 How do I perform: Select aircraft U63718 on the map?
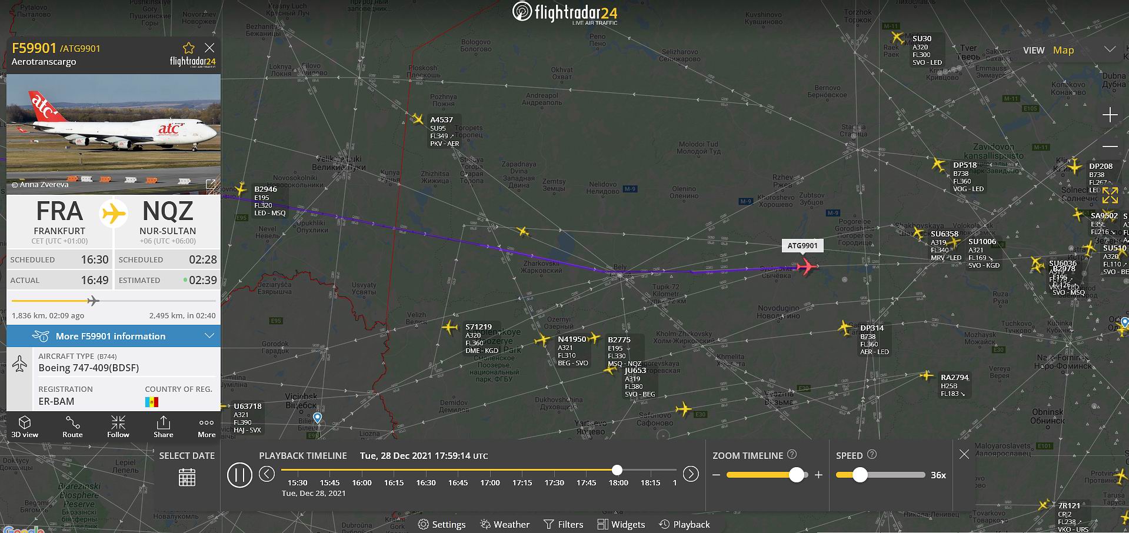(x=224, y=406)
